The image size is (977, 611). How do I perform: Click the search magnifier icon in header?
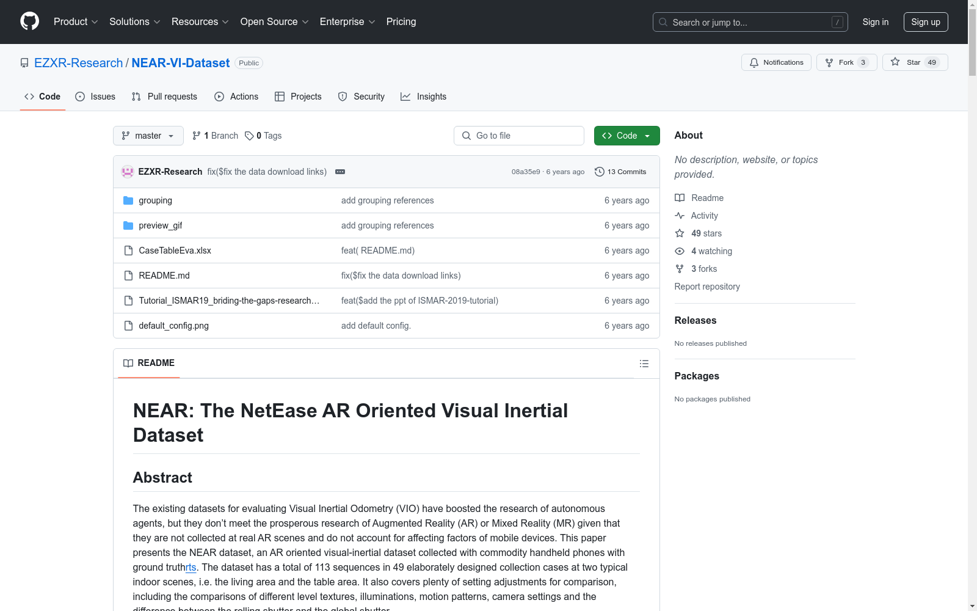pos(663,22)
